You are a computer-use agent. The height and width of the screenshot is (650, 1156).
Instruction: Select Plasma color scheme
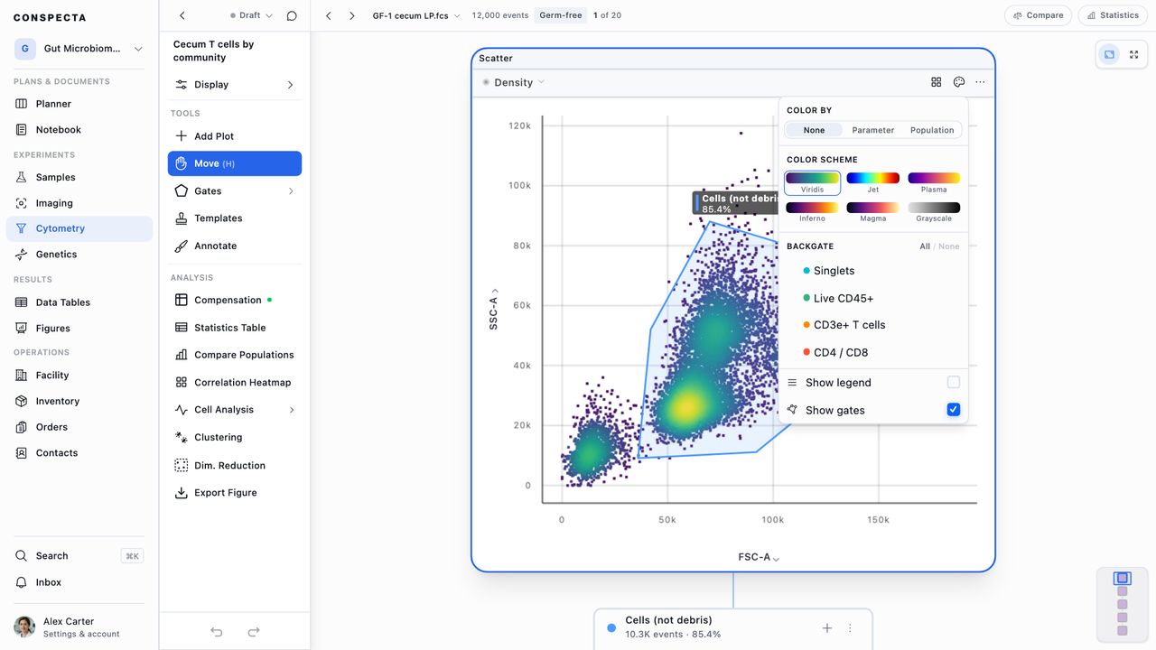pos(934,183)
